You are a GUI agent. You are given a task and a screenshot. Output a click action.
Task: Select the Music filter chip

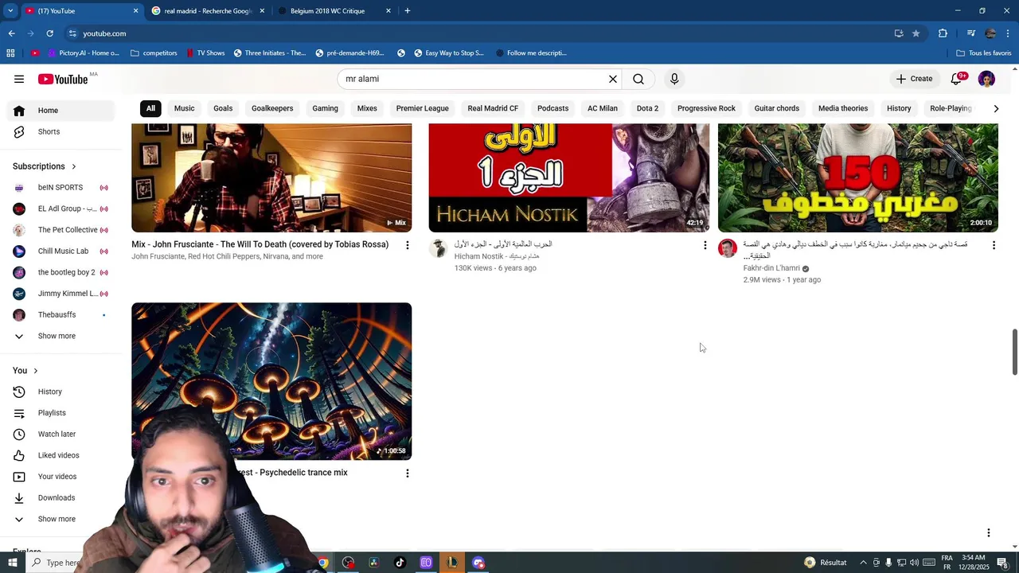tap(184, 108)
